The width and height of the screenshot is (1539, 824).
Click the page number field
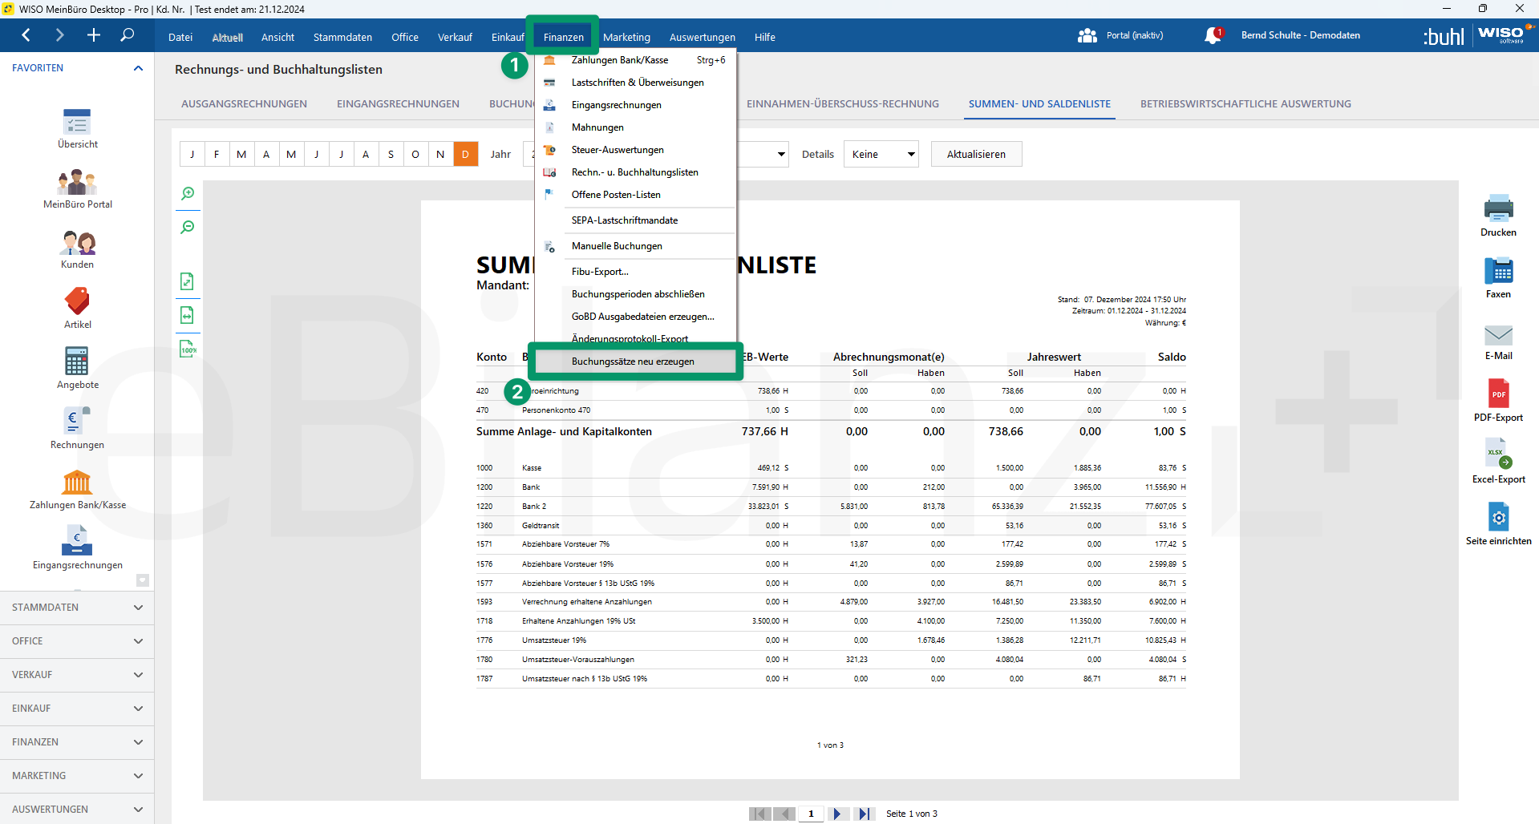[x=811, y=814]
